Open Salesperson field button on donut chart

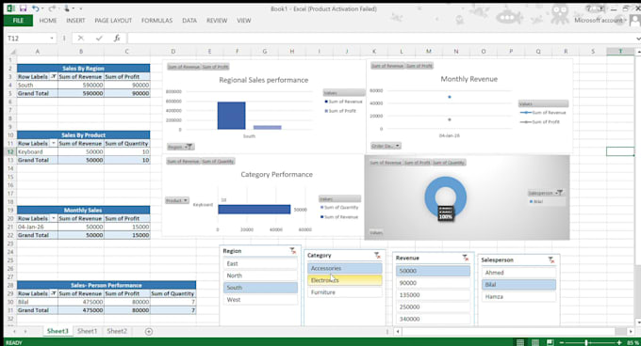[546, 193]
